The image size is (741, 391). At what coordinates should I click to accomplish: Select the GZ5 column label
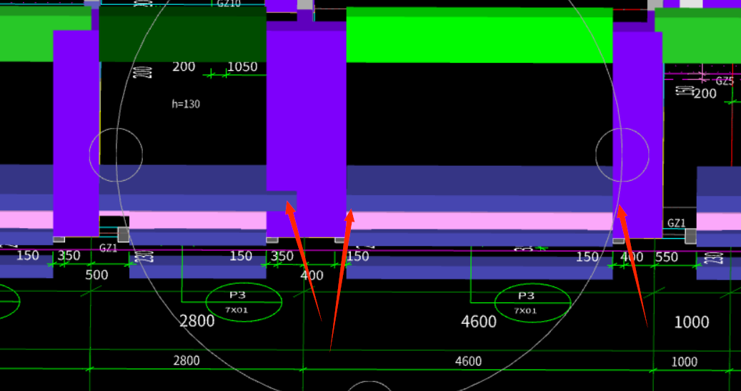(724, 81)
